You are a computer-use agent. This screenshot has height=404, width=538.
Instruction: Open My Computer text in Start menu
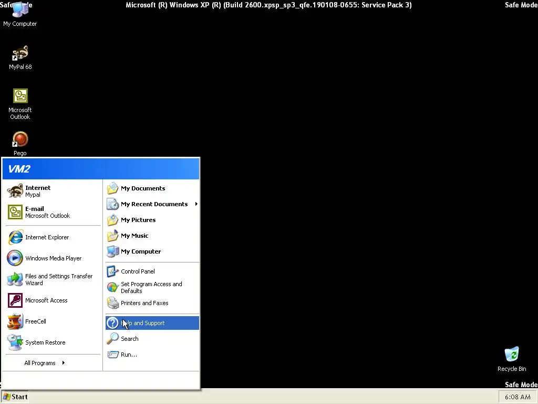coord(141,251)
